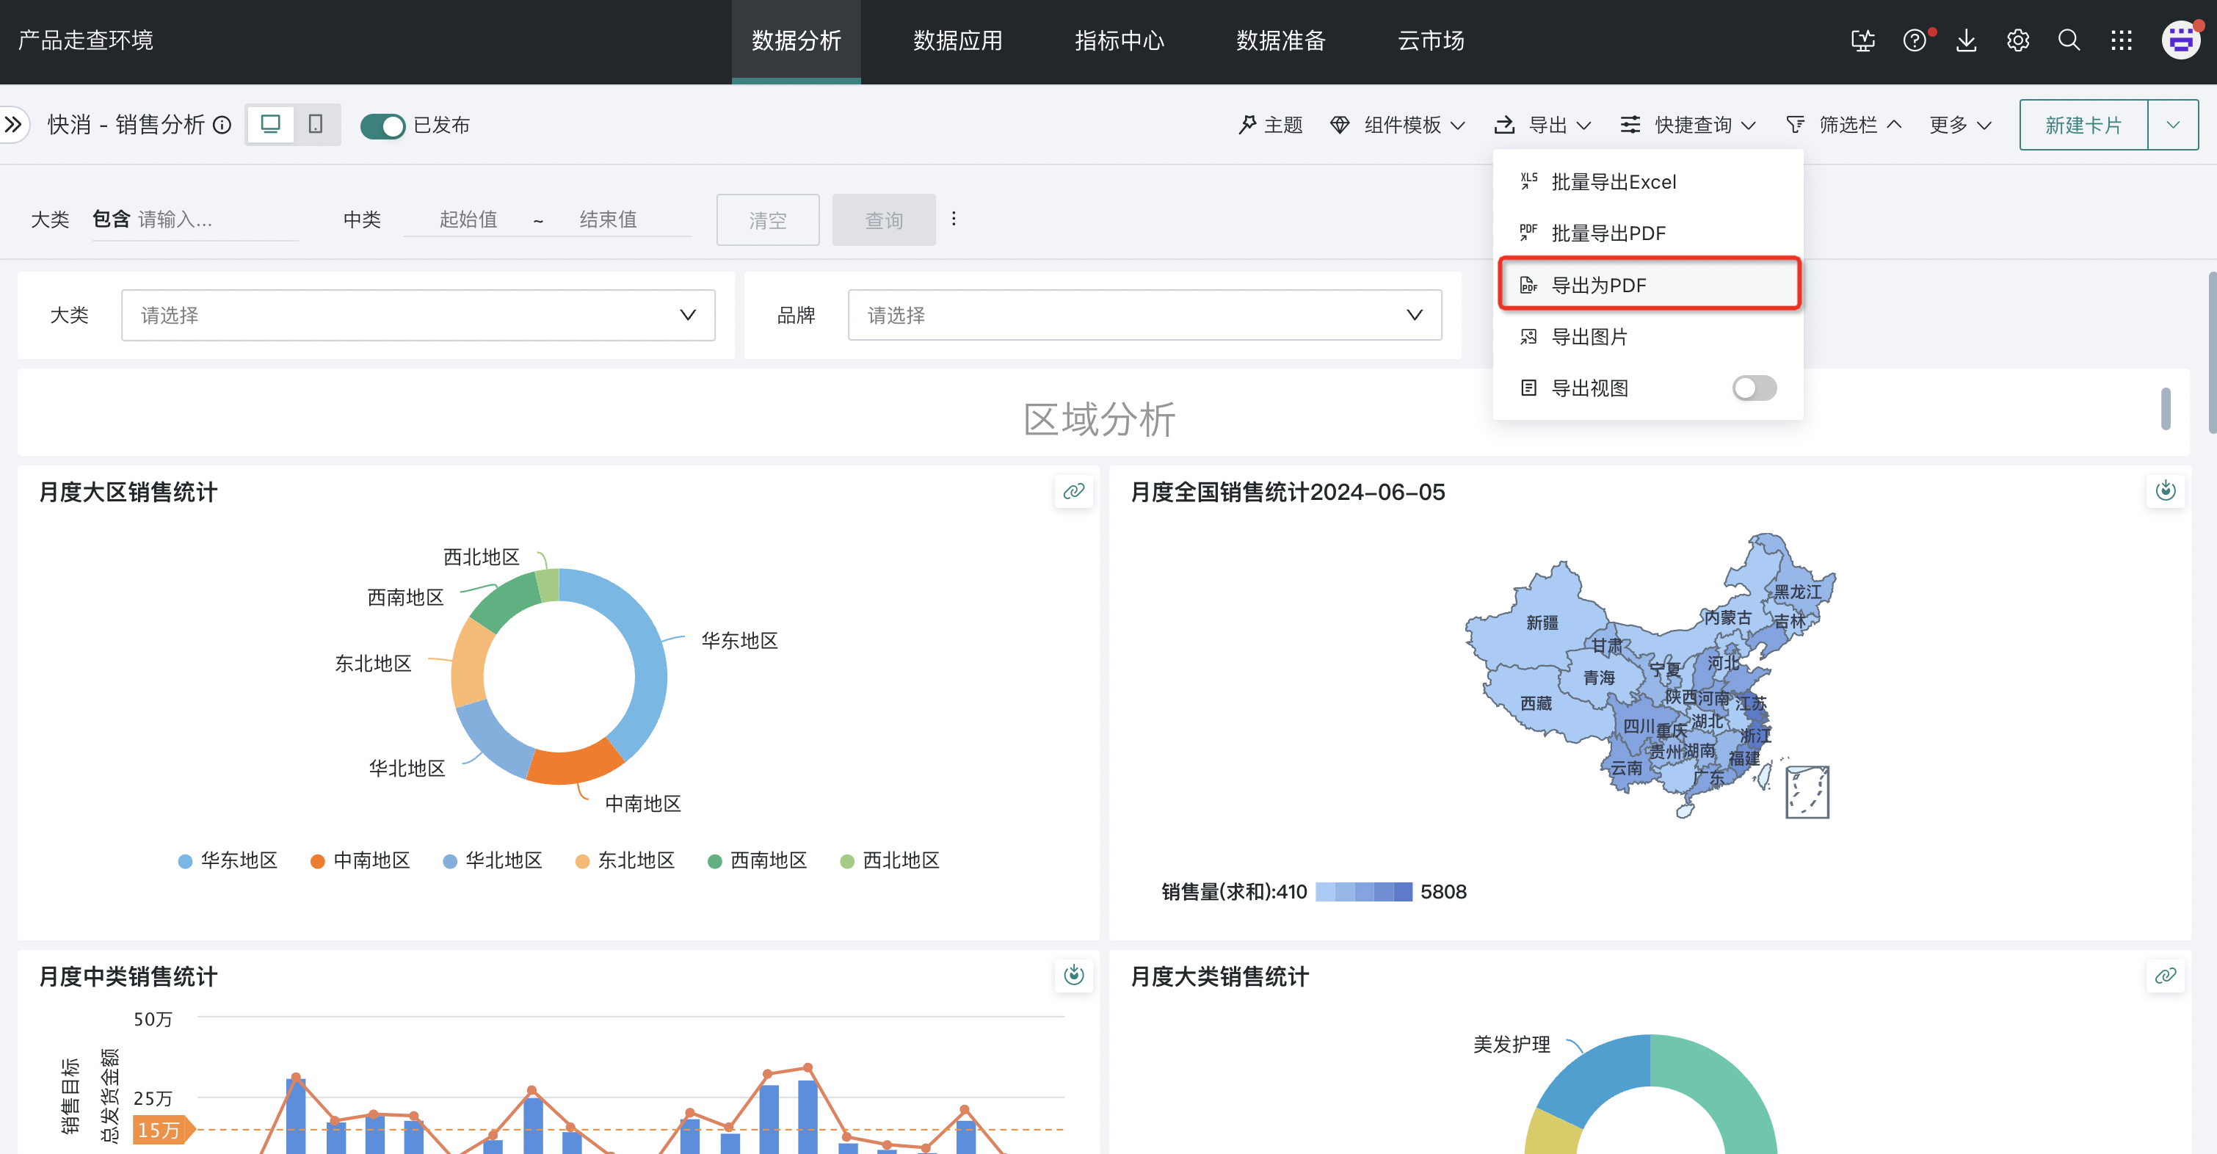Enable the 导出视图 toggle switch
2217x1154 pixels.
pos(1753,388)
